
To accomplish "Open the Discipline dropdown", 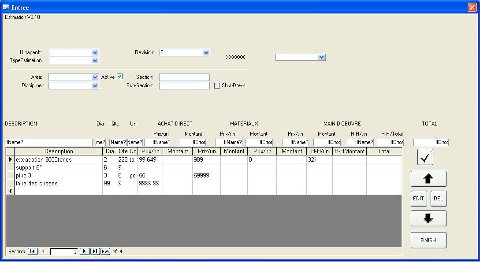I will point(95,85).
